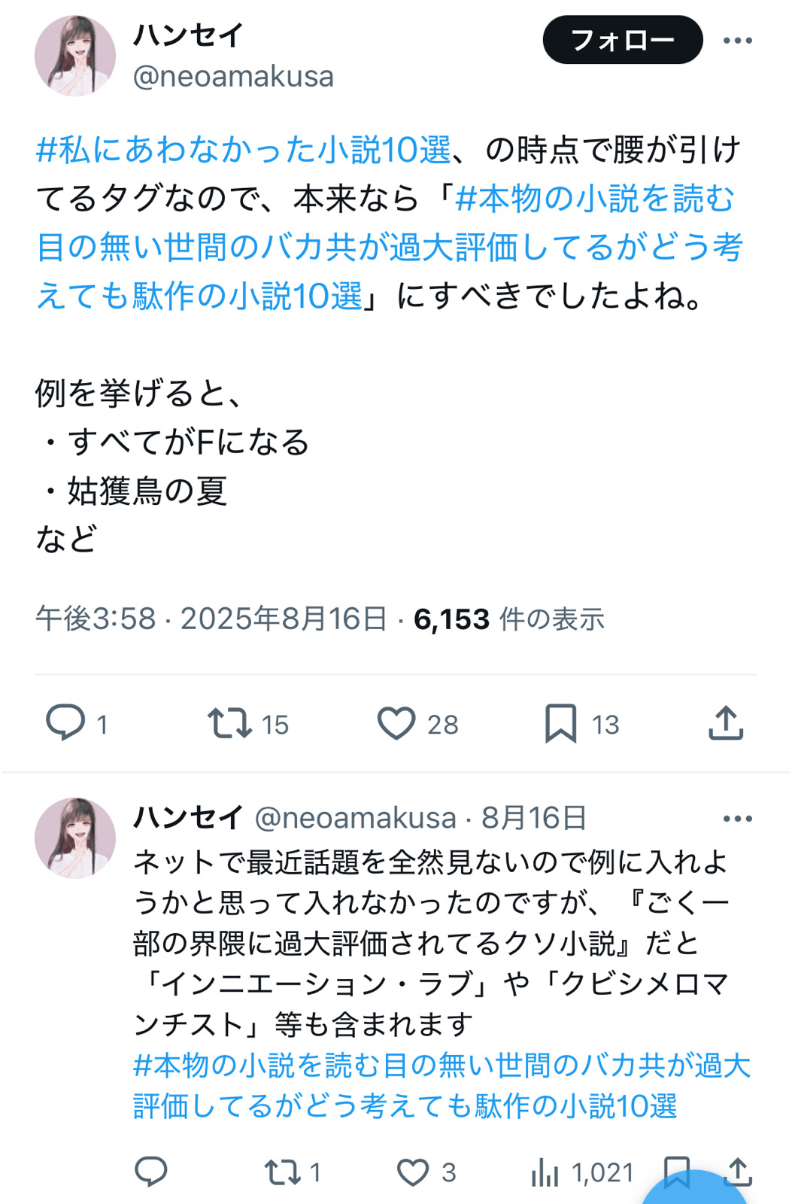Viewport: 792px width, 1204px height.
Task: Open hashtag at bottom of reply tweet
Action: (x=442, y=1086)
